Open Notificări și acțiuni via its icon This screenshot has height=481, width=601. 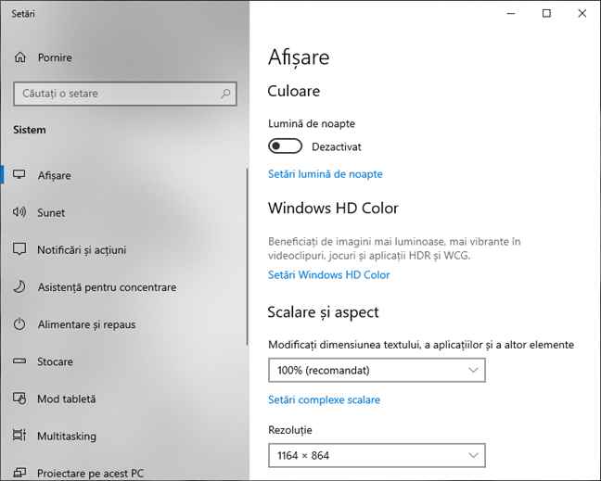coord(19,249)
